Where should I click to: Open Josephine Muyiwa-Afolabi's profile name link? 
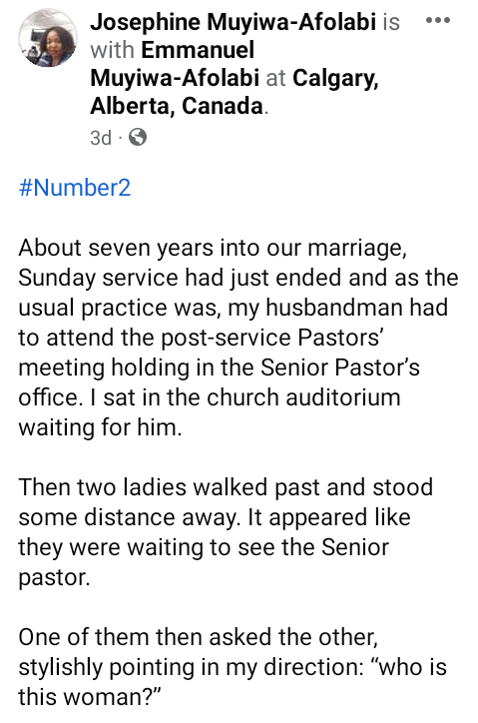(x=234, y=22)
